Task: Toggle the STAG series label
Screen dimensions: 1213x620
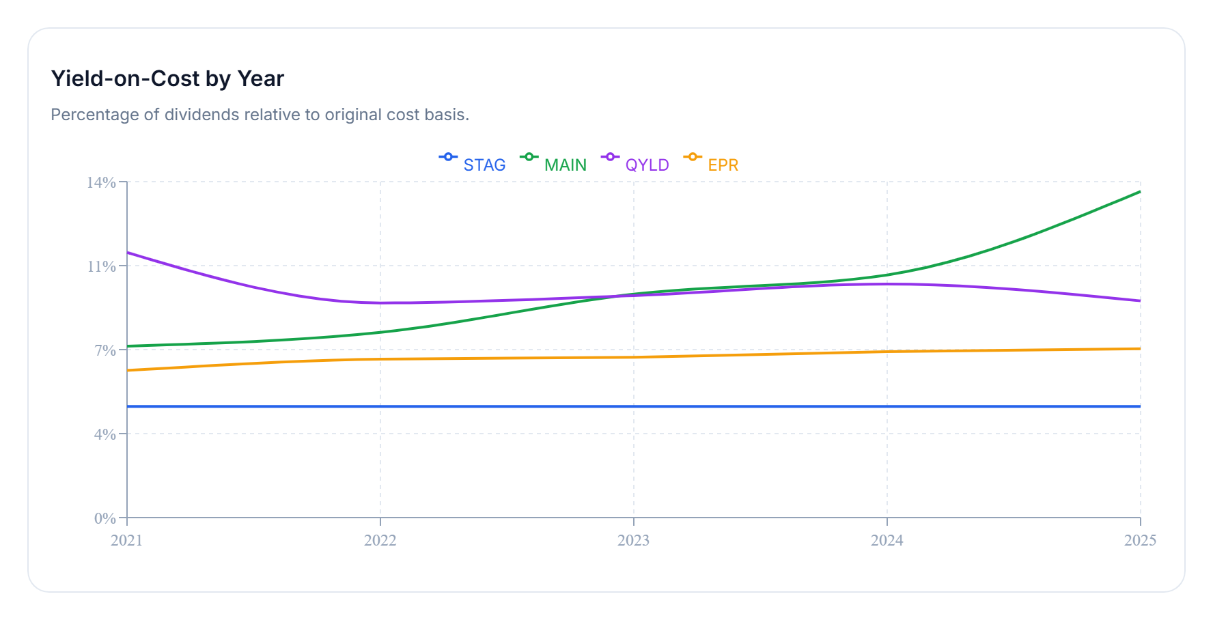Action: 484,165
